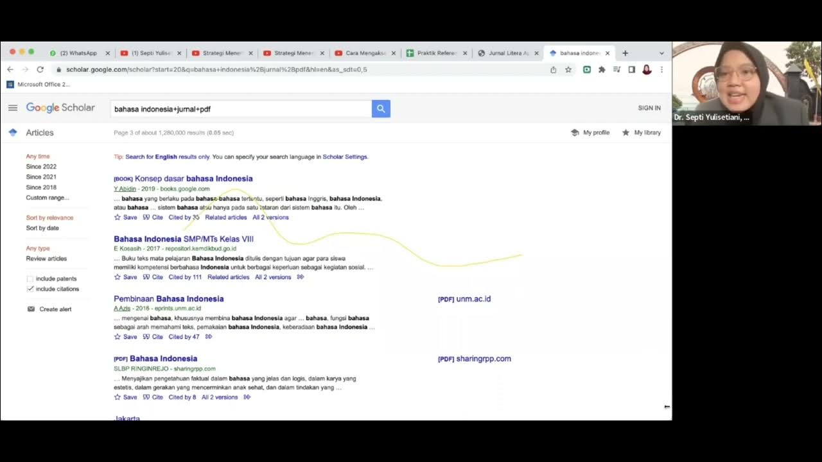Image resolution: width=822 pixels, height=462 pixels.
Task: Open Pembinaan Bahasa Indonesia result title
Action: click(x=169, y=298)
